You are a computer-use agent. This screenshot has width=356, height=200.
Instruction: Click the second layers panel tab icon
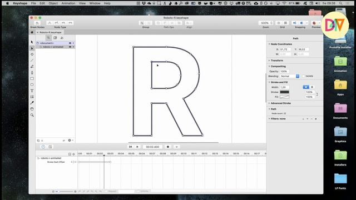point(55,38)
